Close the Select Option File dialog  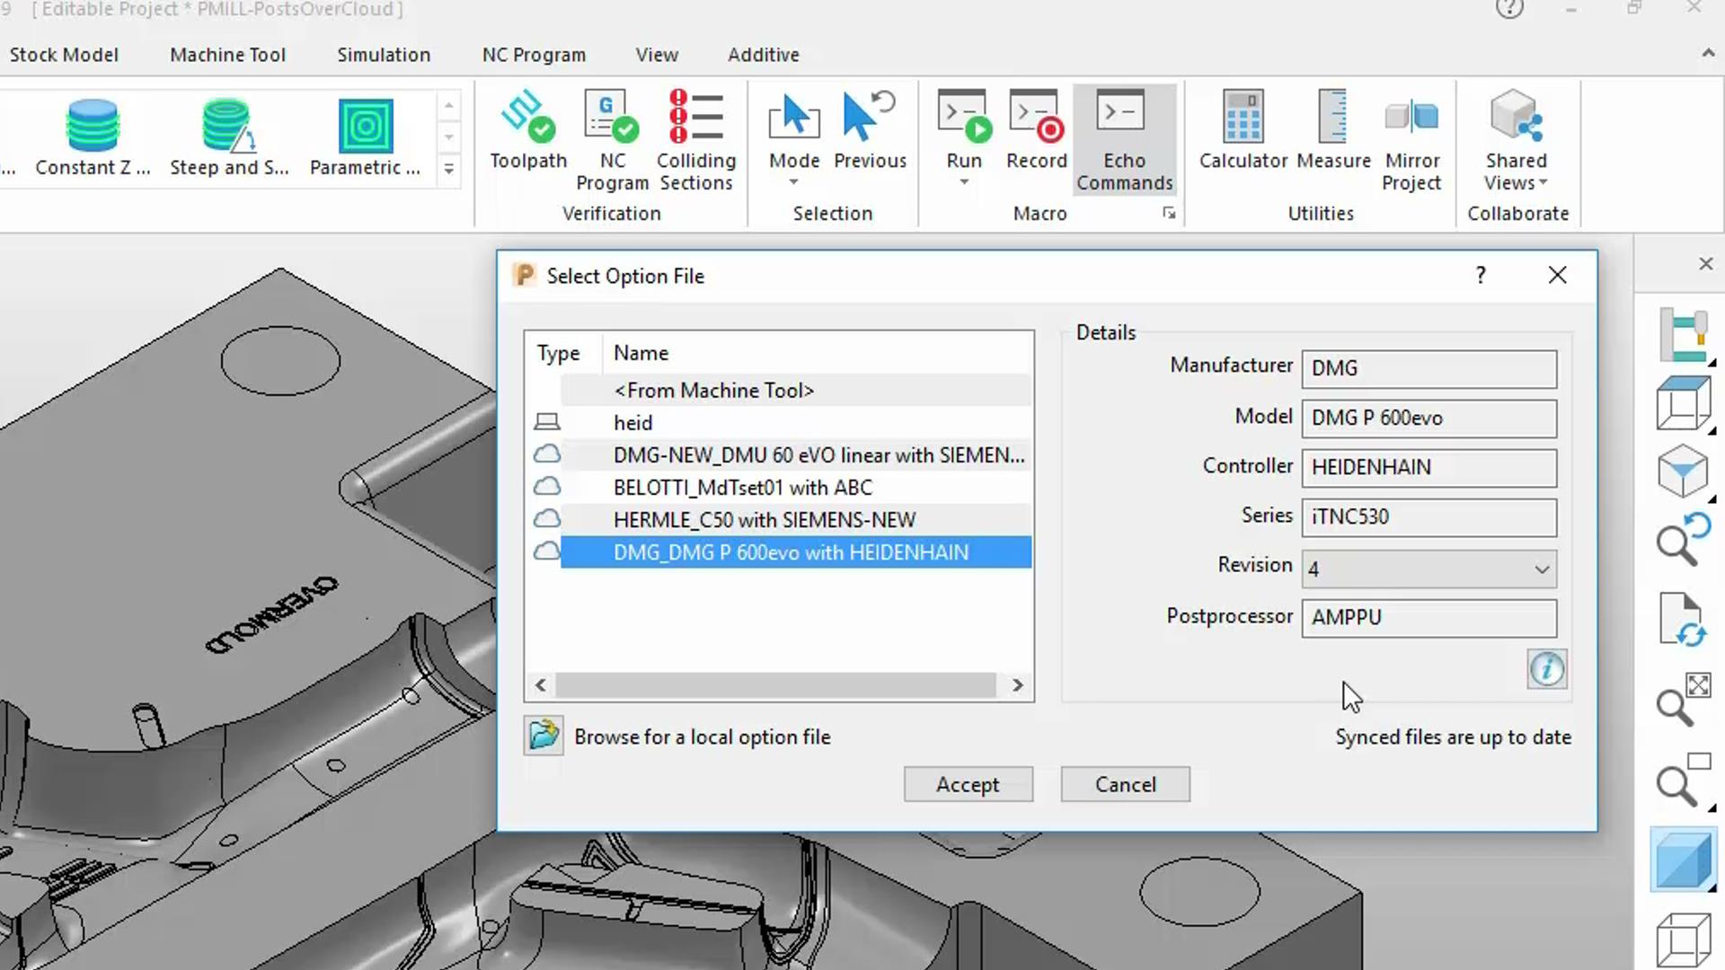click(1557, 275)
